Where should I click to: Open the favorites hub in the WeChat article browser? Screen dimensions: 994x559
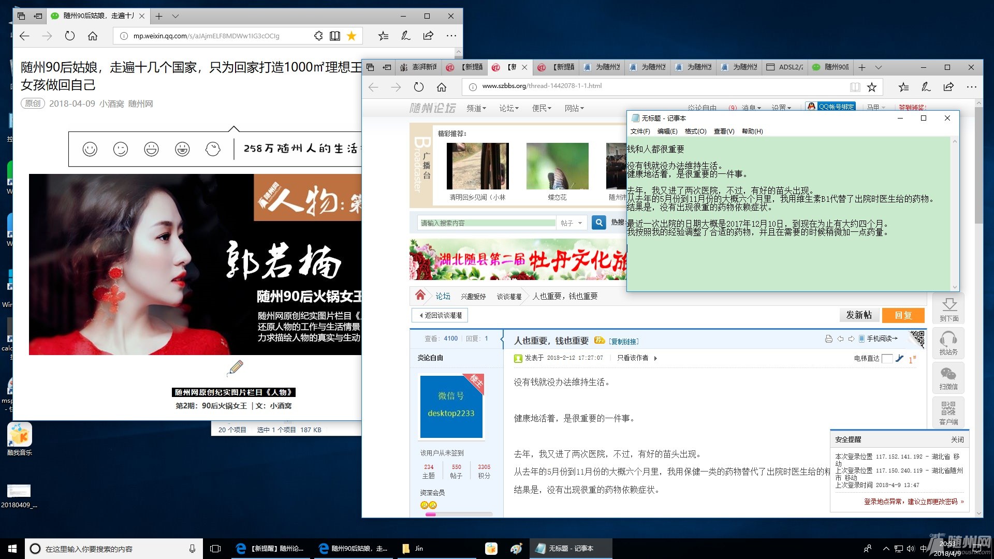tap(383, 36)
